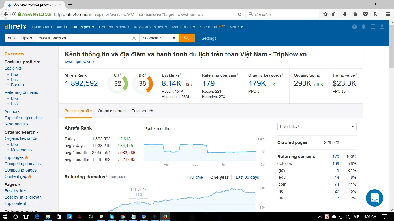Open the notifications bell icon
394x221 pixels.
pyautogui.click(x=364, y=27)
